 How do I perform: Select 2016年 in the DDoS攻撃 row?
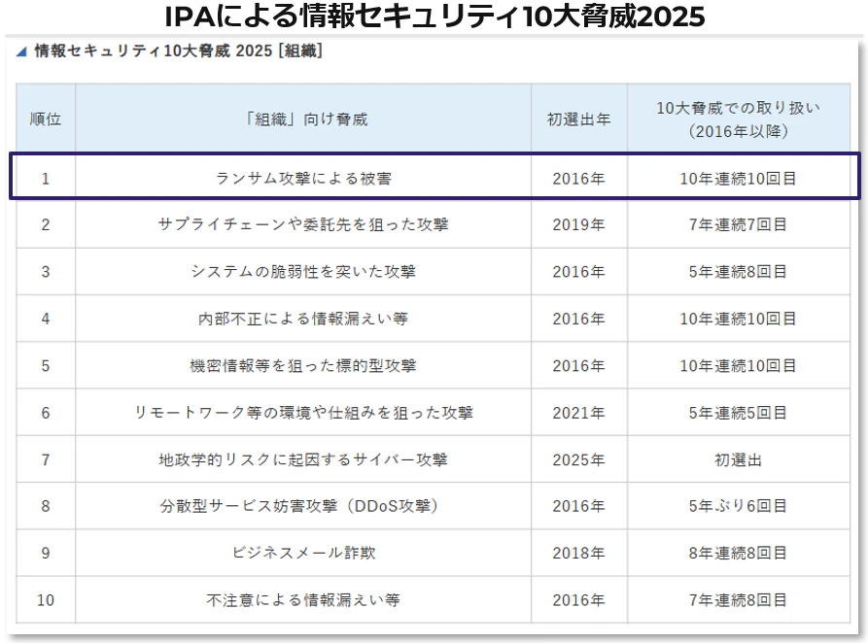pyautogui.click(x=578, y=506)
